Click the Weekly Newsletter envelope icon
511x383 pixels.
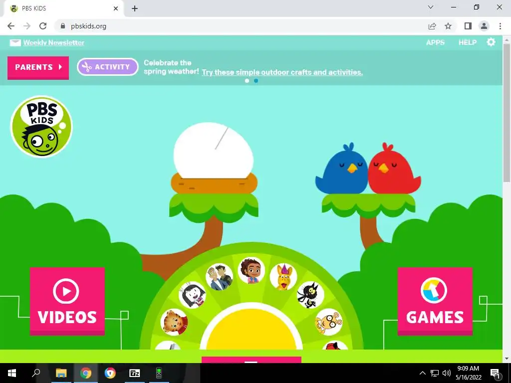pos(15,43)
